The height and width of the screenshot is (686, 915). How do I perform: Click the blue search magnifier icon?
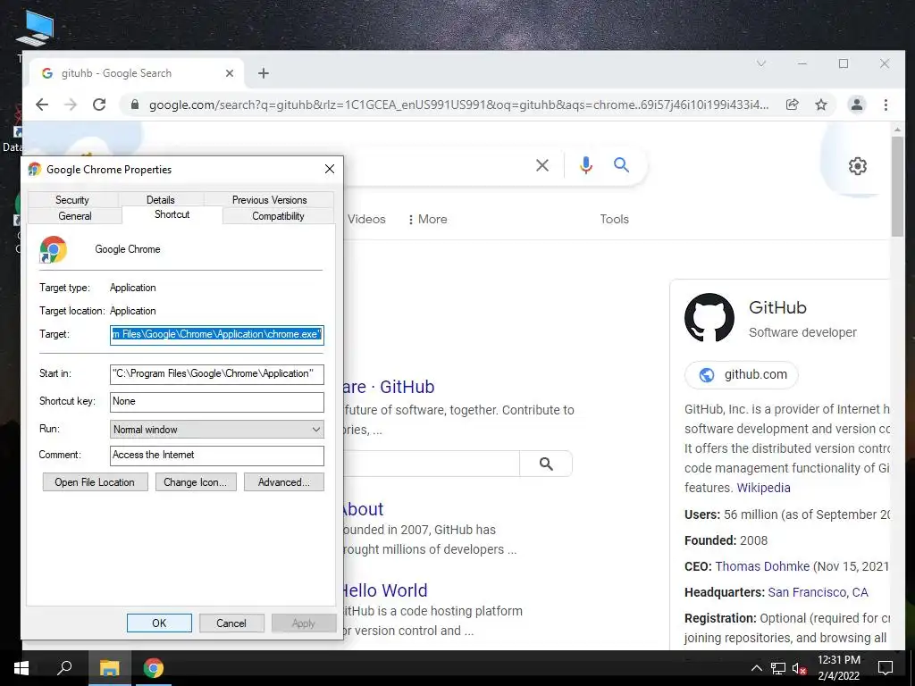[622, 165]
